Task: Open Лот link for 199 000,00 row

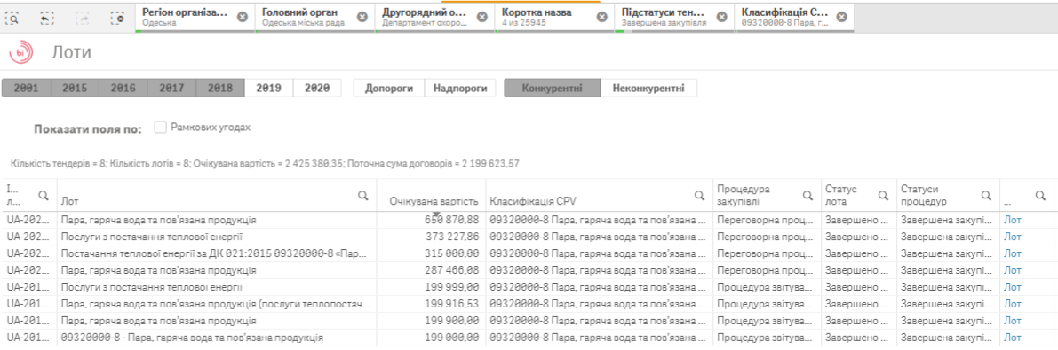Action: tap(1013, 338)
